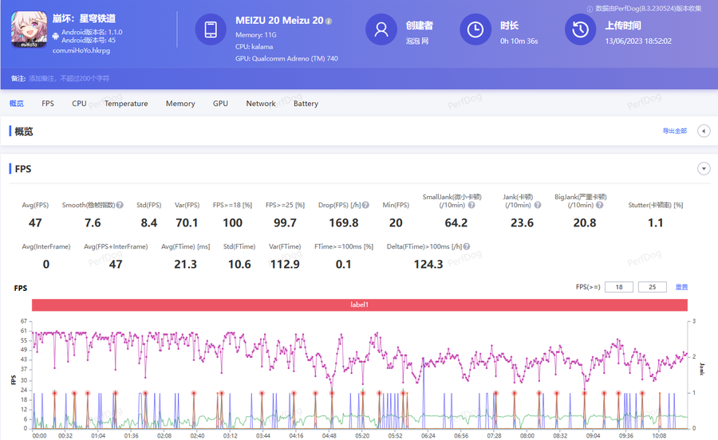The height and width of the screenshot is (440, 718).
Task: Click 导出全部 export all link
Action: (x=674, y=131)
